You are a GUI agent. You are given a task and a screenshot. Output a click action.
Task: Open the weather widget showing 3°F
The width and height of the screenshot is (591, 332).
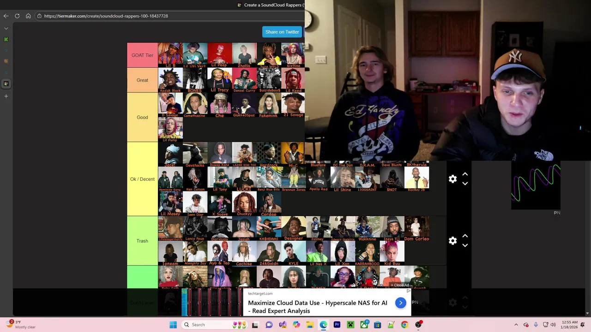coord(21,325)
